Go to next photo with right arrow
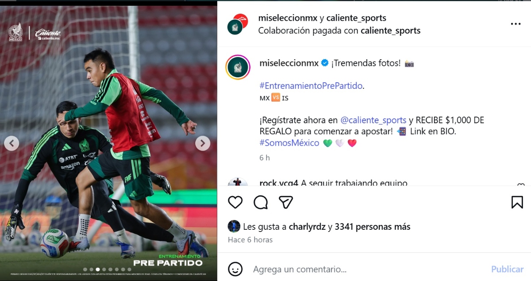This screenshot has height=281, width=531. (x=203, y=143)
